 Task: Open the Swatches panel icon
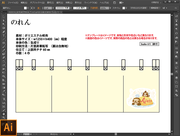[176, 16]
